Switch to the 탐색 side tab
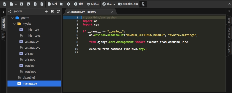The width and height of the screenshot is (232, 93). click(x=3, y=35)
